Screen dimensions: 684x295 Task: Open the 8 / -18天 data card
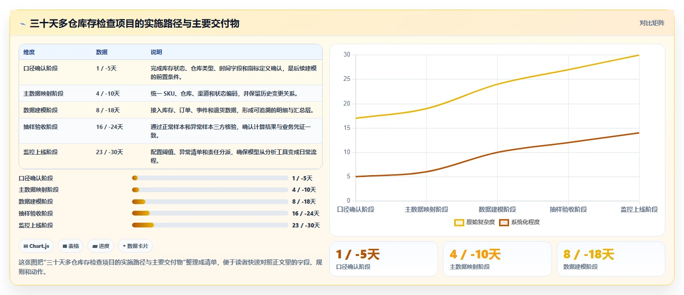coord(611,259)
